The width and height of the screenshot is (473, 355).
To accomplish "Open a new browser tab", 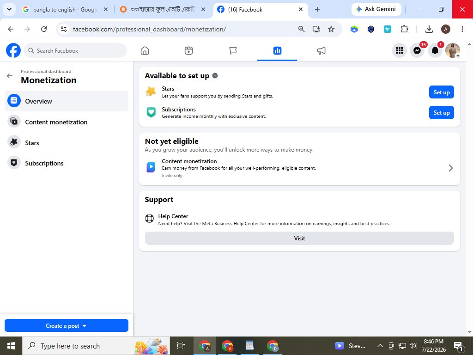I will [317, 9].
